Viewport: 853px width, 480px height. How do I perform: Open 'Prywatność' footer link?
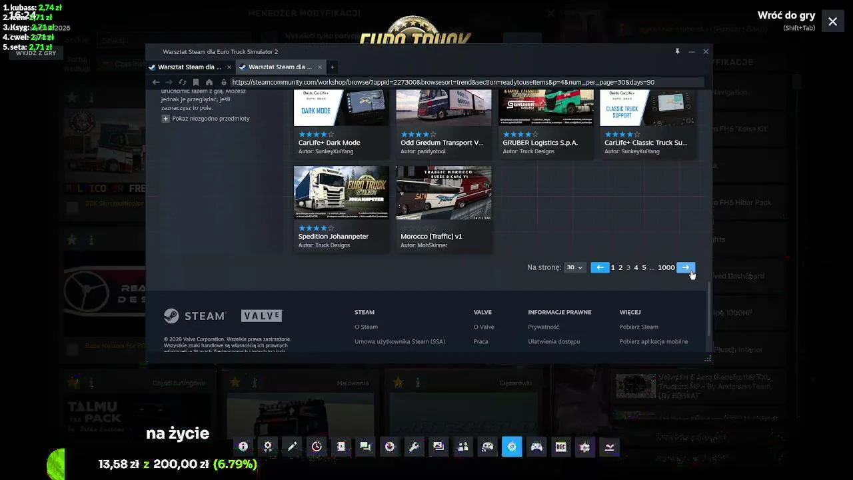544,327
